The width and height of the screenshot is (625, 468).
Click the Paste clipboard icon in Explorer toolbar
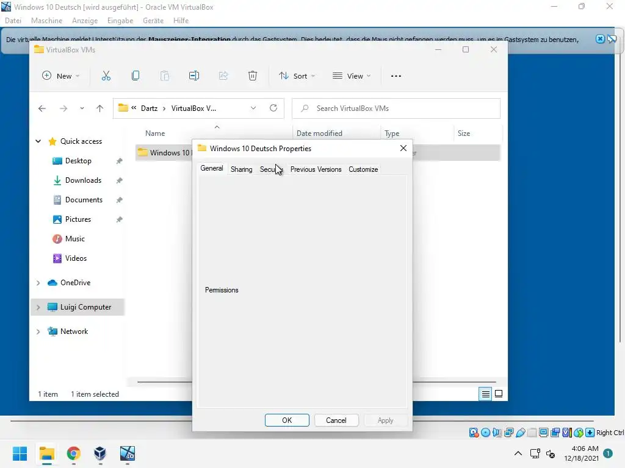[165, 76]
